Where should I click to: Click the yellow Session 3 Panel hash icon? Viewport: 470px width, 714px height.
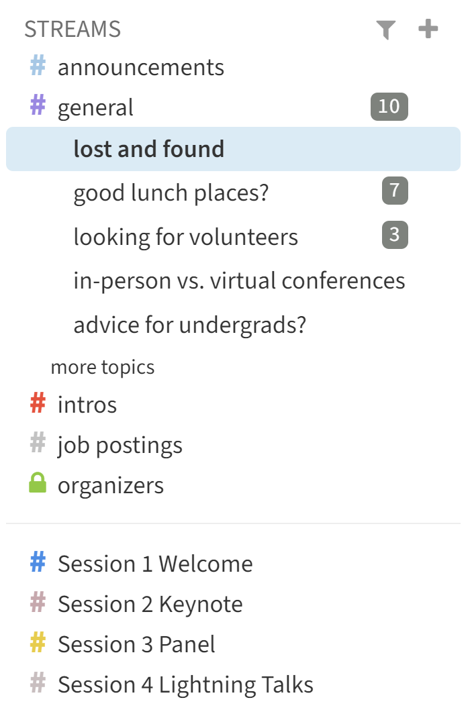pos(38,644)
